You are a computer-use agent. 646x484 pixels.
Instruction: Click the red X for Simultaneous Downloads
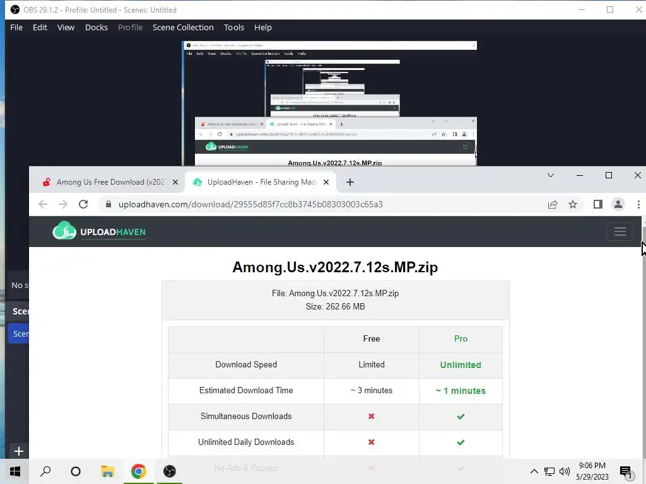pyautogui.click(x=371, y=417)
